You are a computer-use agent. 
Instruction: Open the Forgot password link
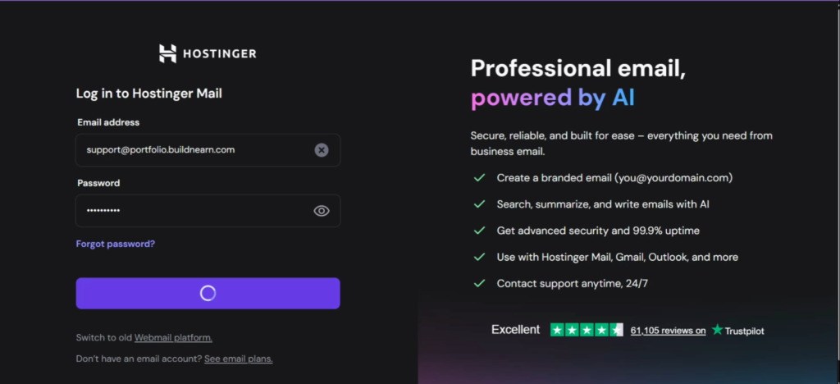(x=116, y=244)
